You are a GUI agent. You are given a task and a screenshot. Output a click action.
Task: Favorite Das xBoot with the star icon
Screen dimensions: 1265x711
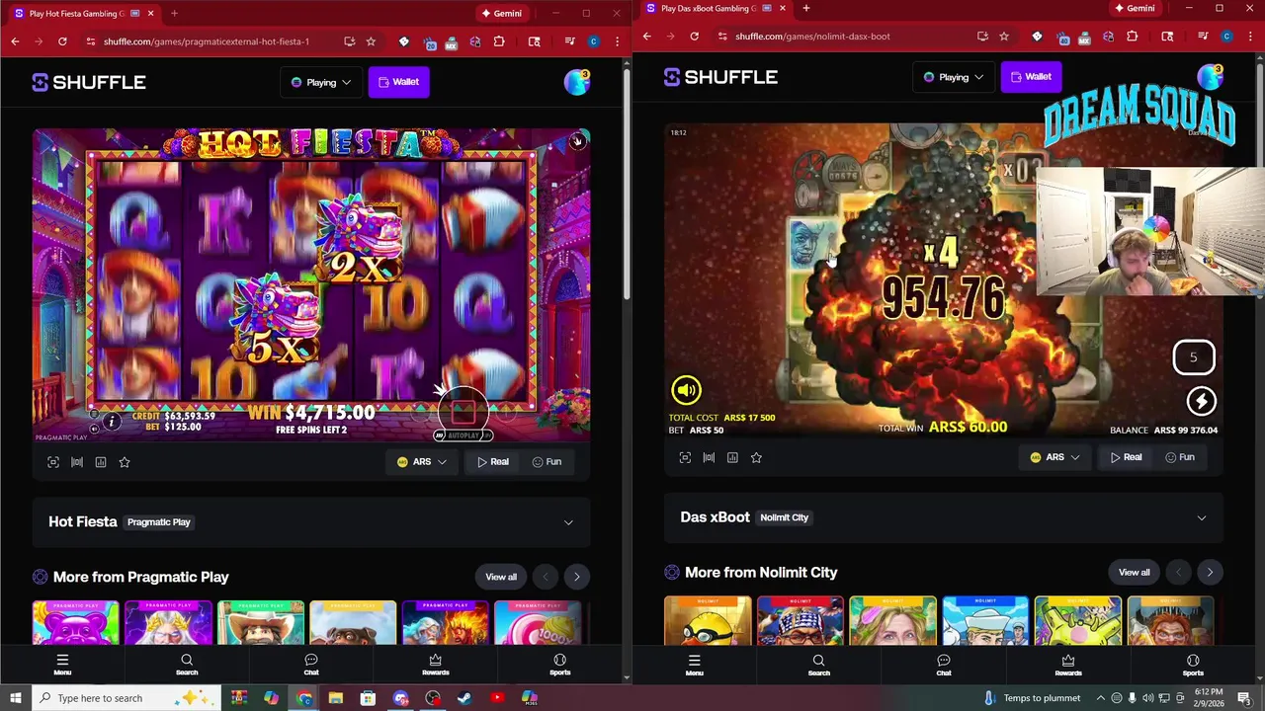756,457
